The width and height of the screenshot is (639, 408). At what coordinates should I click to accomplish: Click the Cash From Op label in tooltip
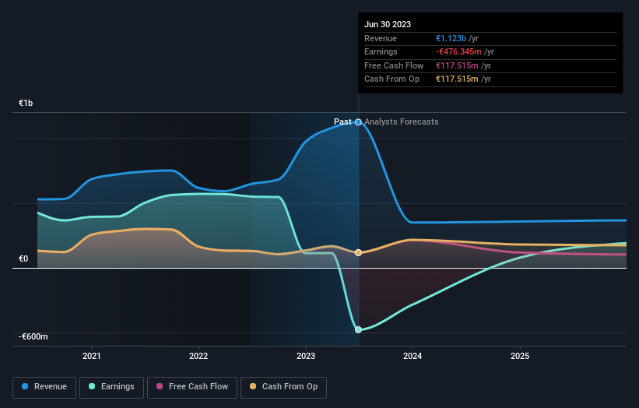coord(391,79)
